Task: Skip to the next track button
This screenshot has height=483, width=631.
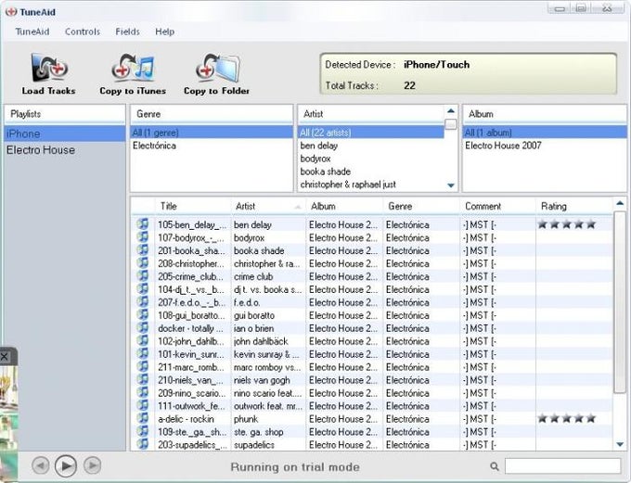Action: tap(92, 465)
